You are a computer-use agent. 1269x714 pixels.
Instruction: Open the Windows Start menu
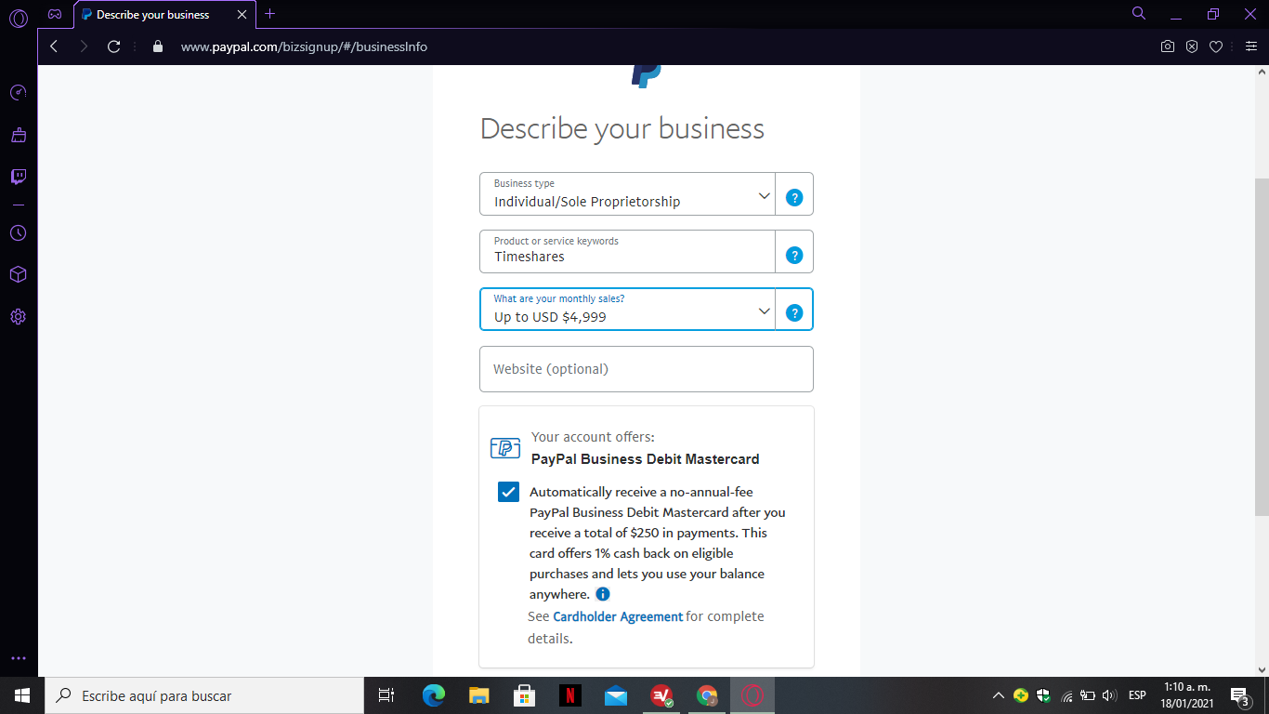click(x=22, y=695)
